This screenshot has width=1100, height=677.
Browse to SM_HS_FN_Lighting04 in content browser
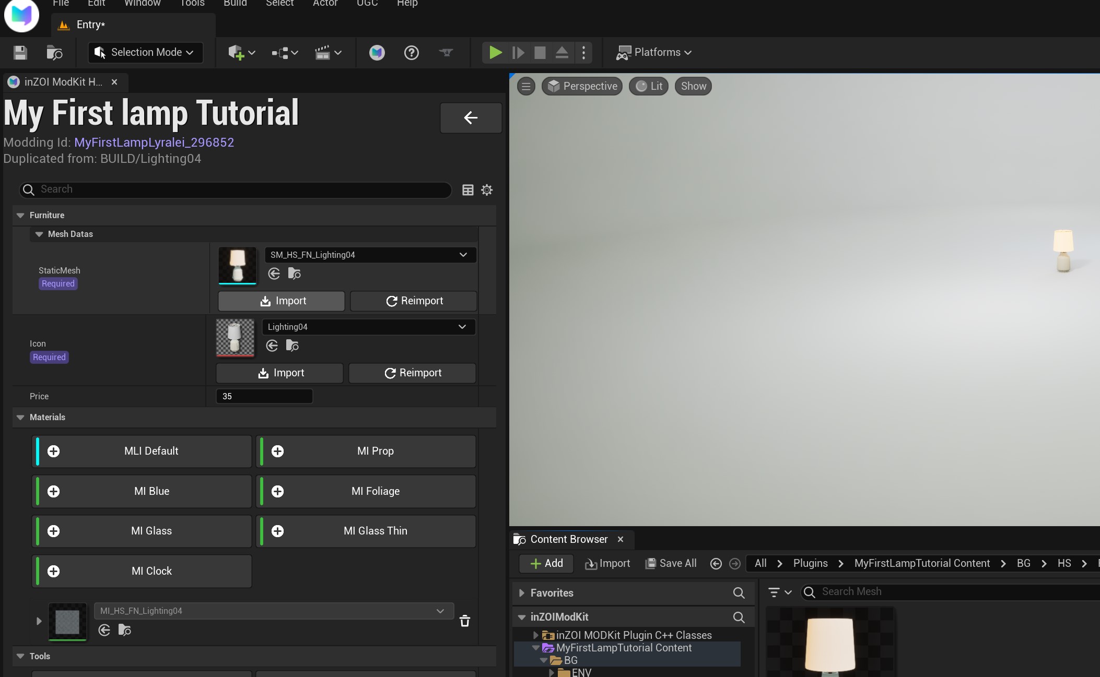point(295,274)
